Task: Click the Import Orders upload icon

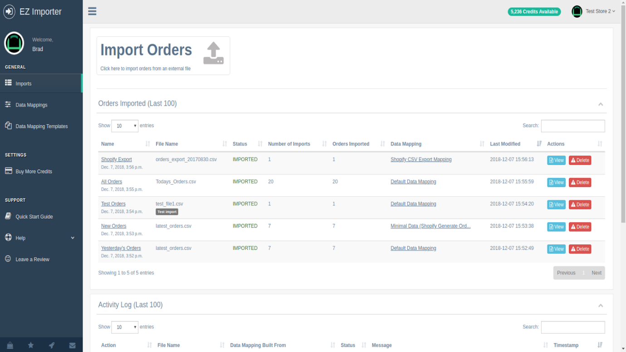Action: tap(213, 53)
